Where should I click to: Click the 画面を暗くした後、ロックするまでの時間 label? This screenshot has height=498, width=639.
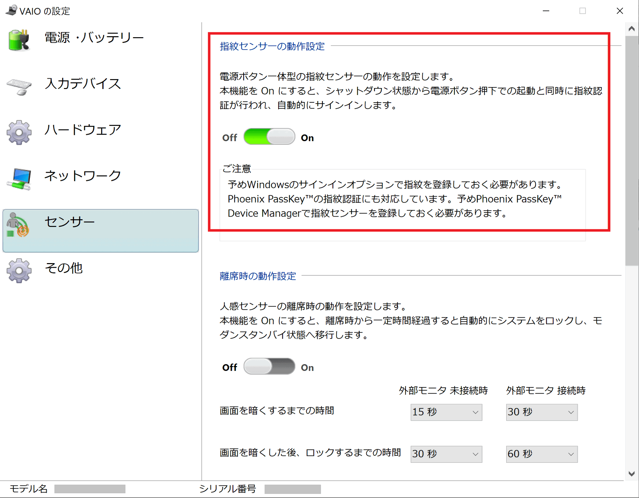point(310,453)
